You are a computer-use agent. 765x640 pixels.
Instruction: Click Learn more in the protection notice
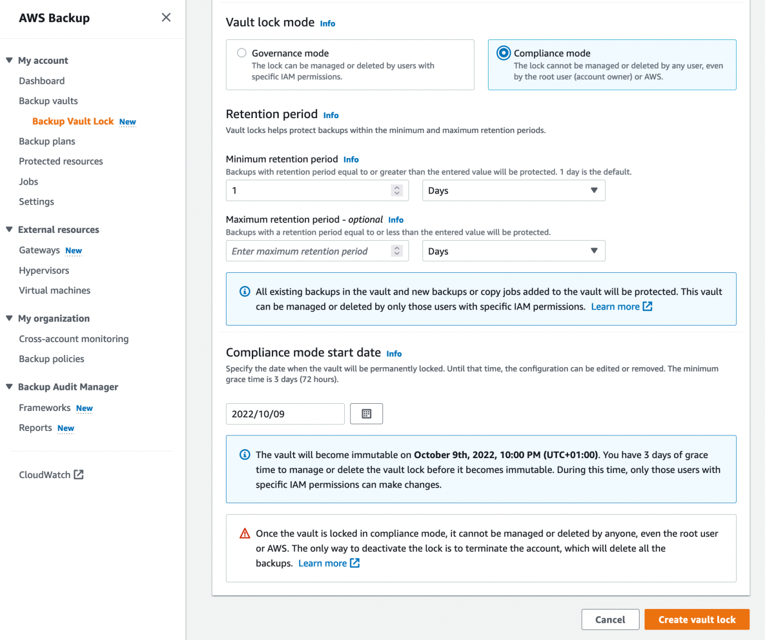[615, 306]
